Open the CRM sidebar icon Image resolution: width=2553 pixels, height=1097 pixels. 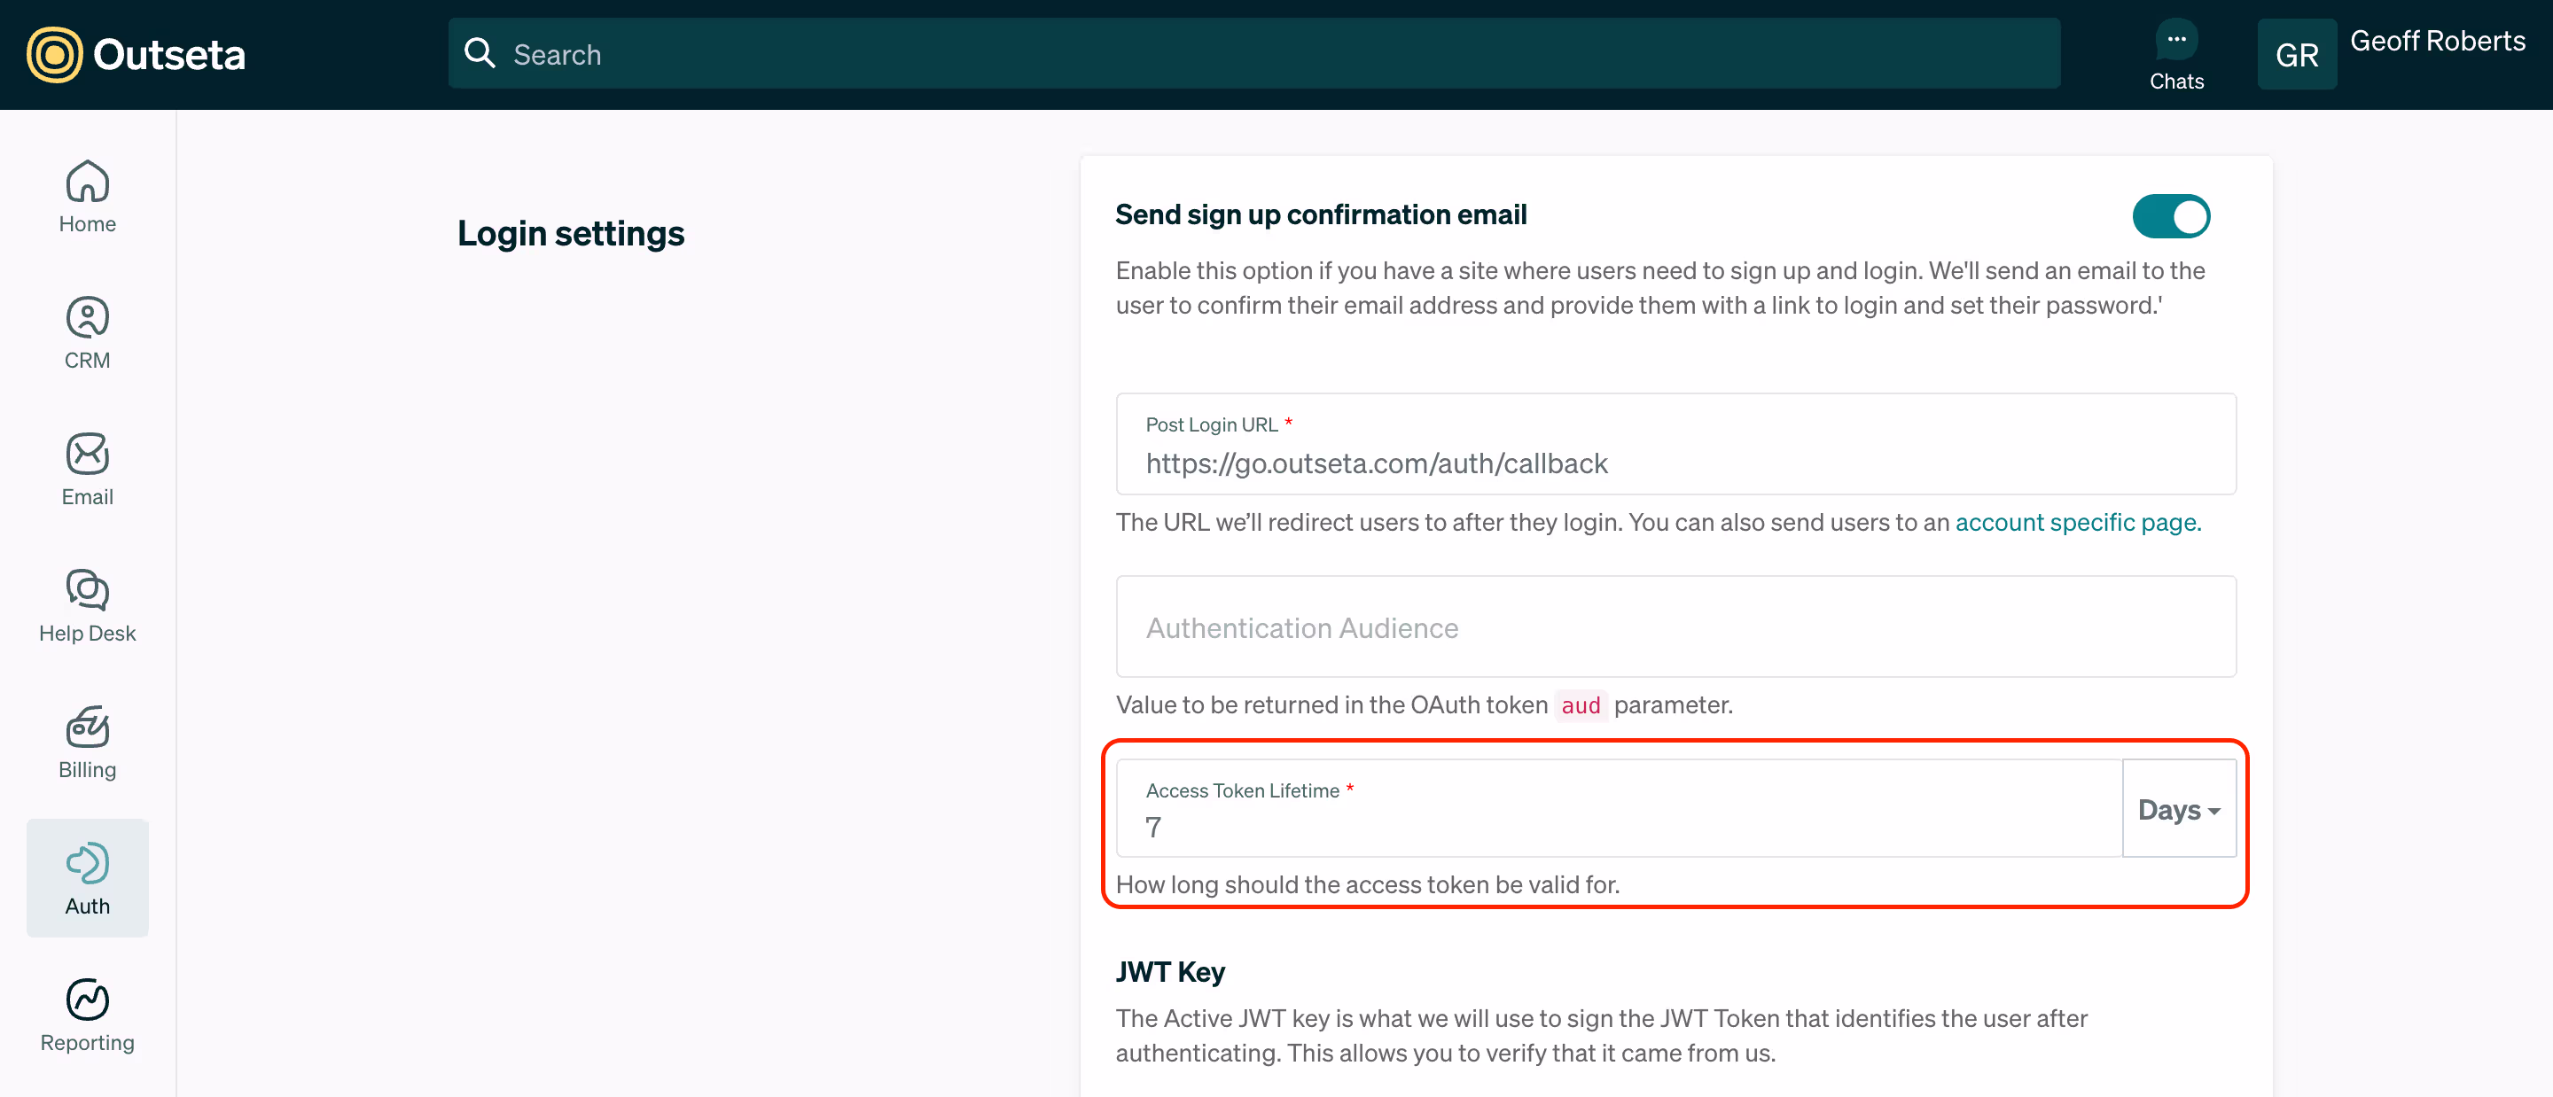tap(87, 318)
